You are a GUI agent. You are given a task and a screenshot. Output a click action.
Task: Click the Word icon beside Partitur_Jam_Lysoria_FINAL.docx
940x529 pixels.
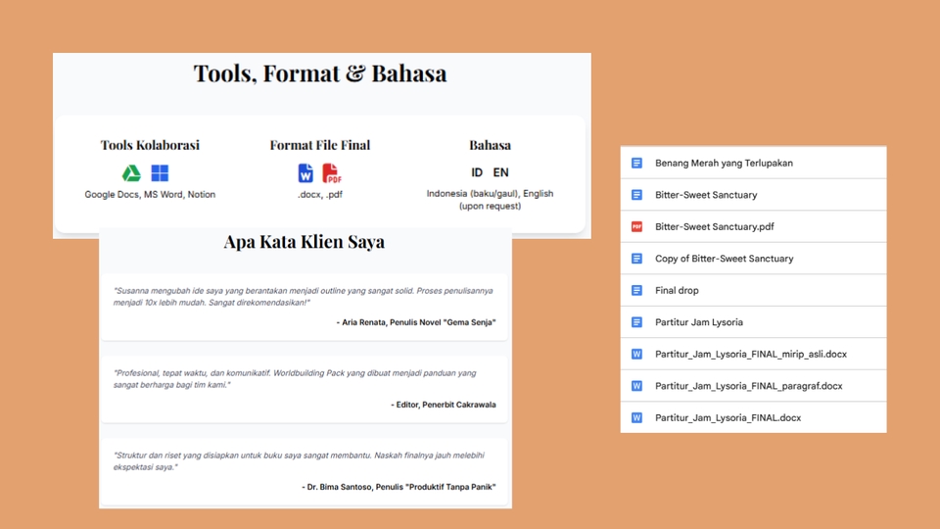click(x=636, y=417)
